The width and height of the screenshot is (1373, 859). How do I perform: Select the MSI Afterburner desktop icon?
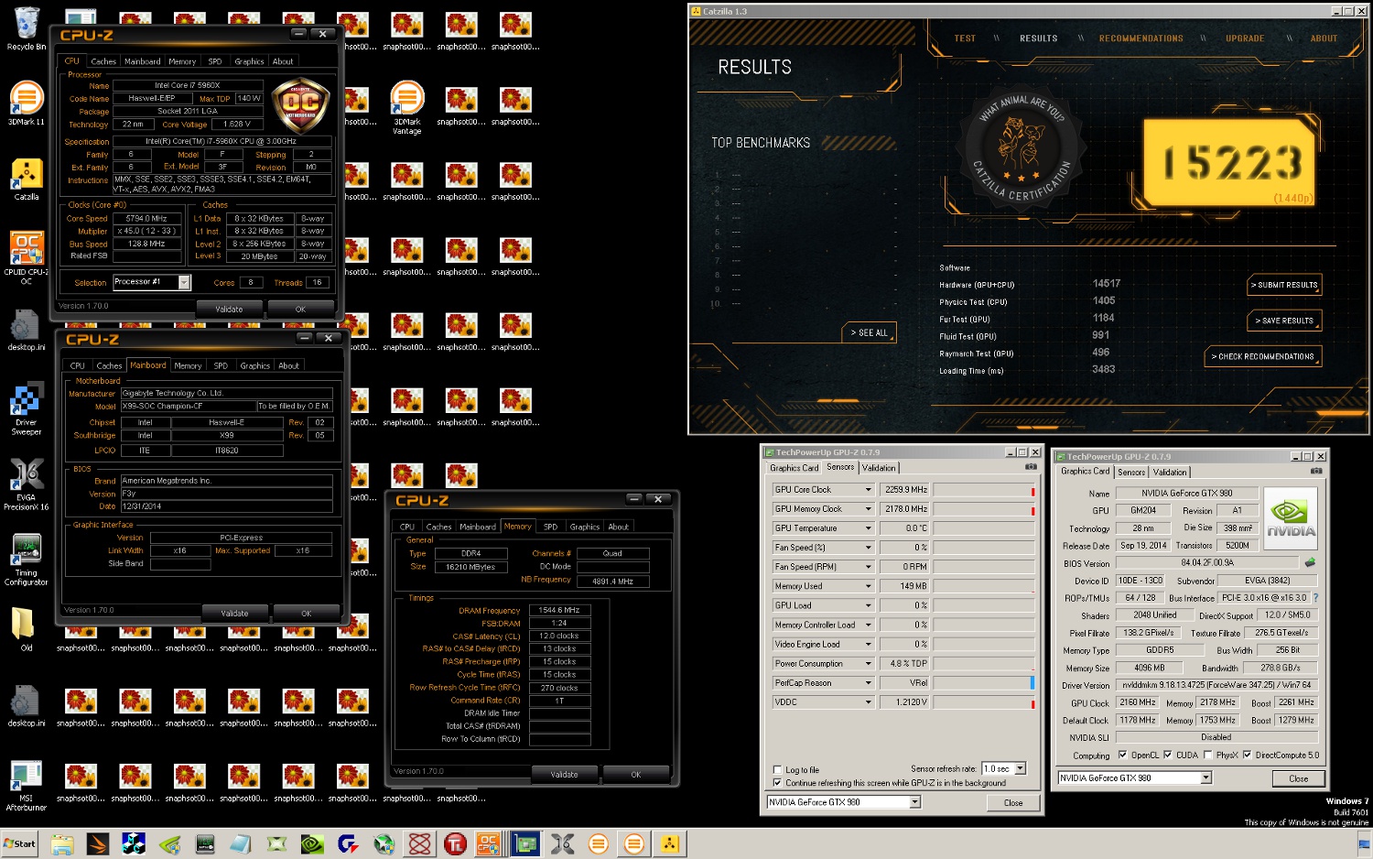click(27, 785)
